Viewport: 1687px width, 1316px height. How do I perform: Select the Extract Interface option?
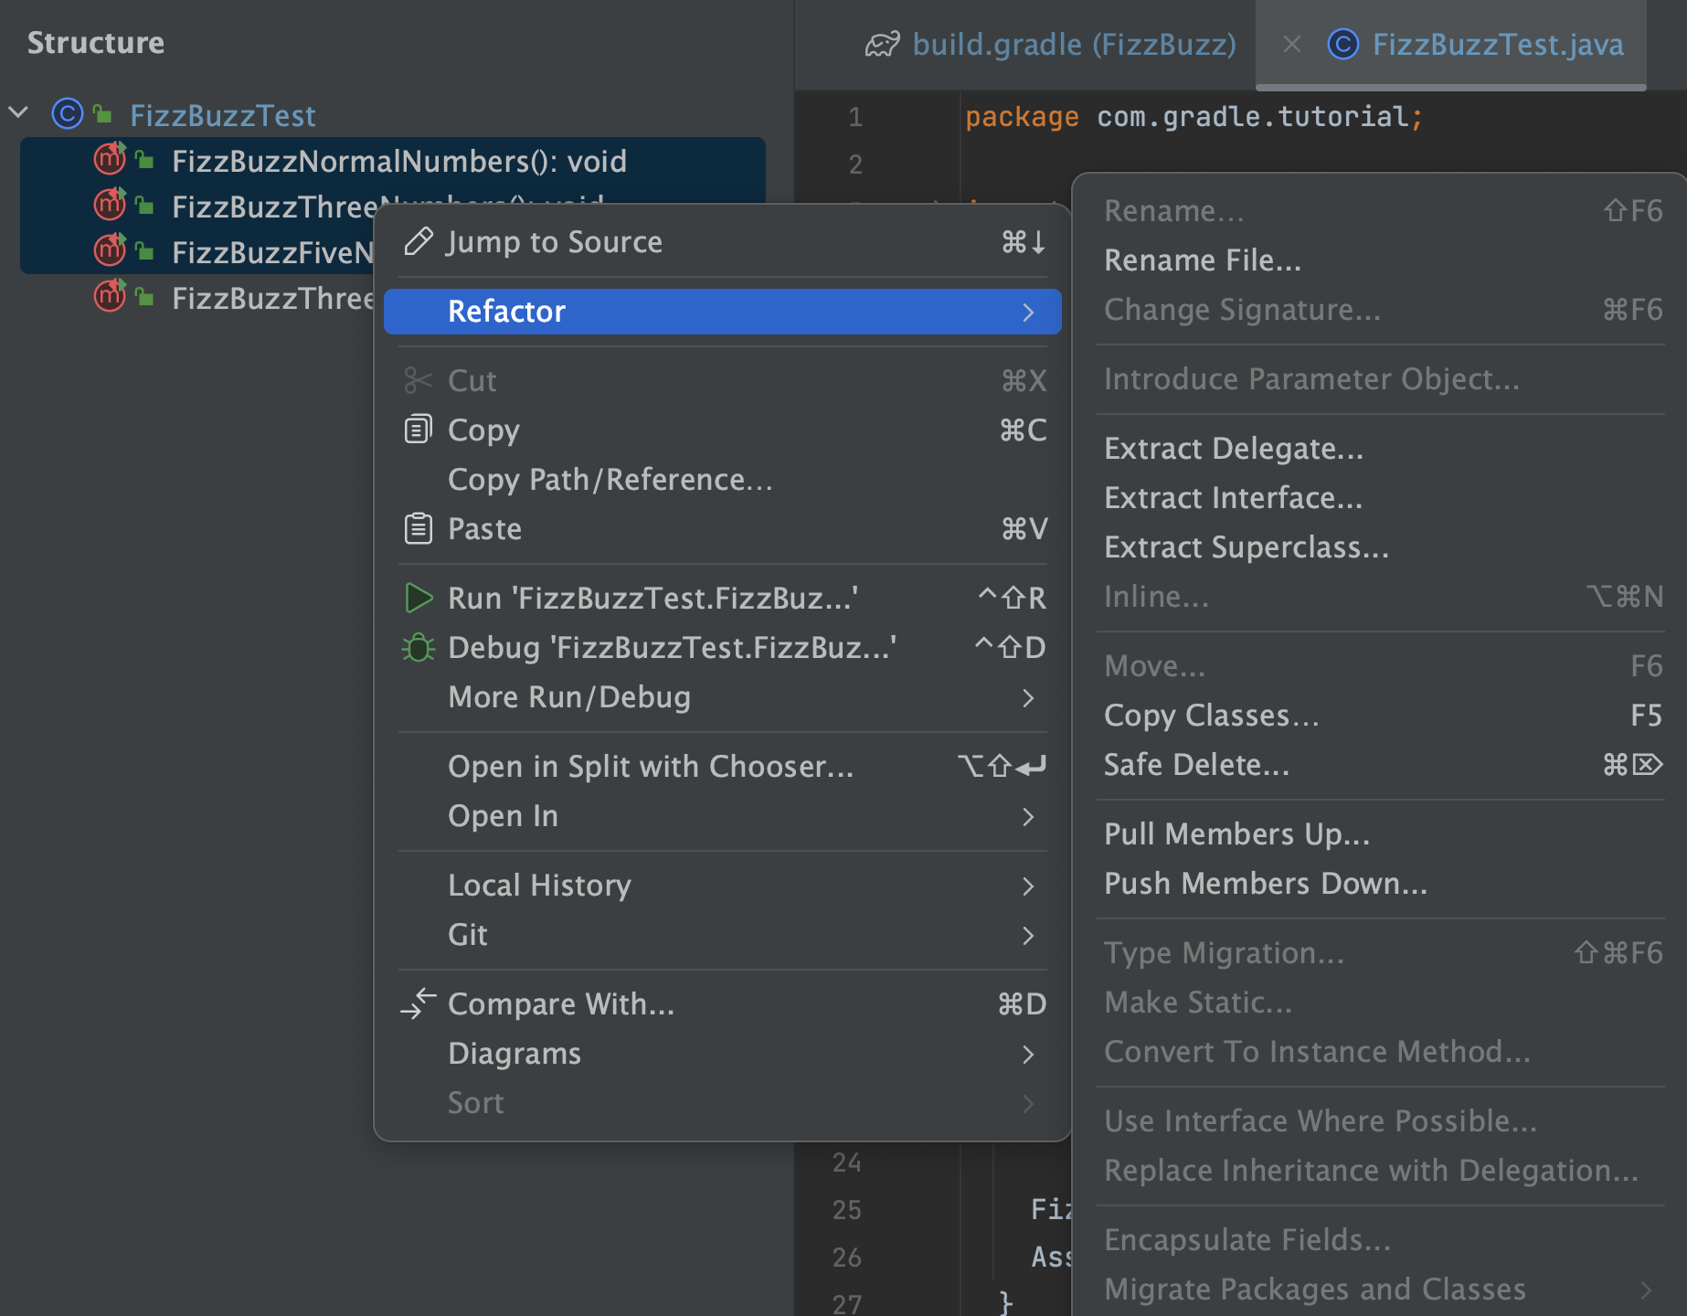[1233, 497]
